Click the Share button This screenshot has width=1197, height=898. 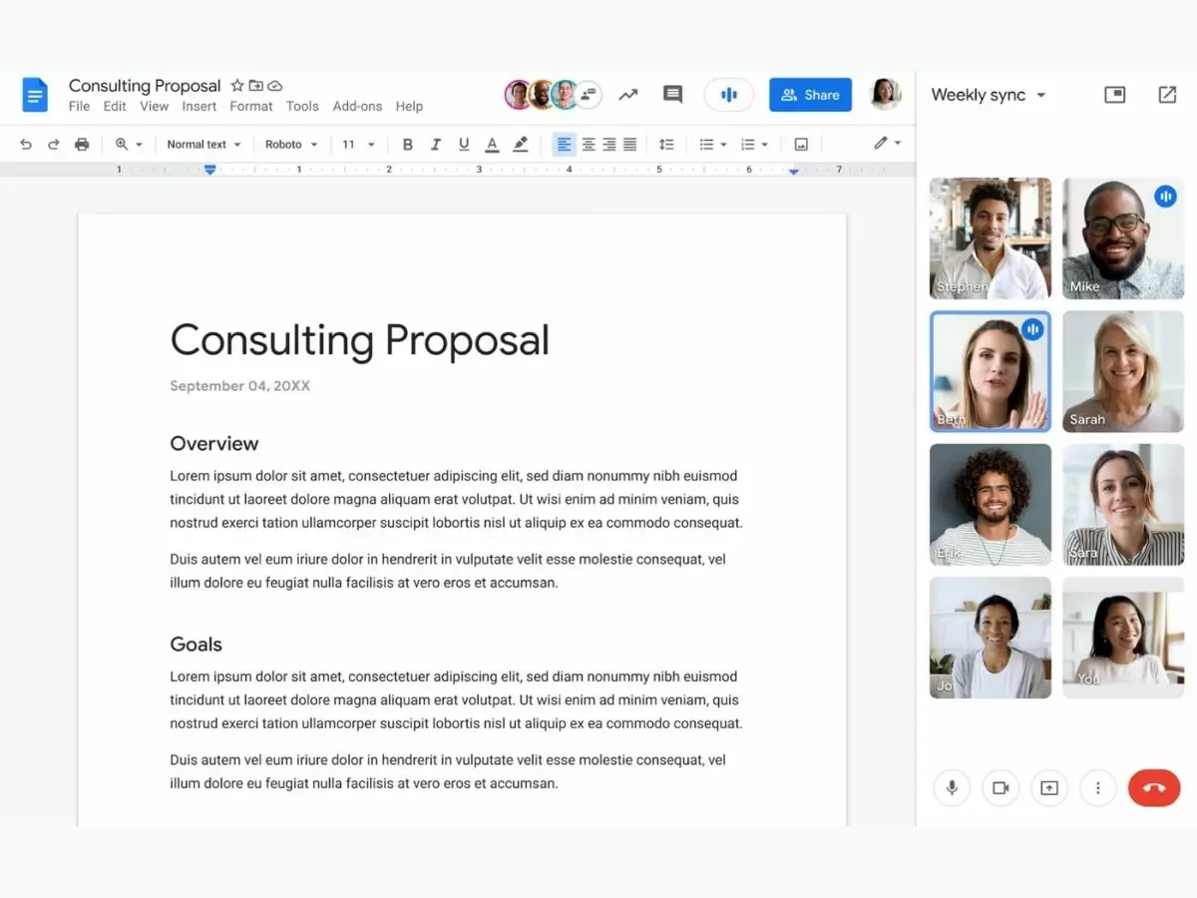(x=810, y=95)
